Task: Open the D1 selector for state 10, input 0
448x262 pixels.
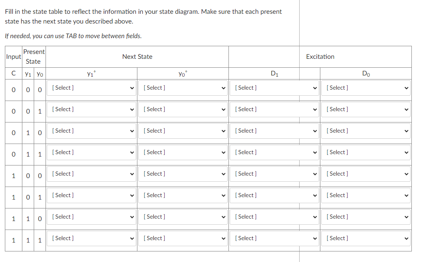Action: 274,131
